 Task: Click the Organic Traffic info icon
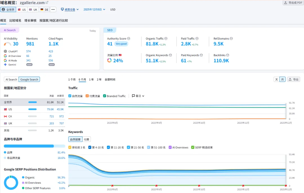(x=166, y=39)
